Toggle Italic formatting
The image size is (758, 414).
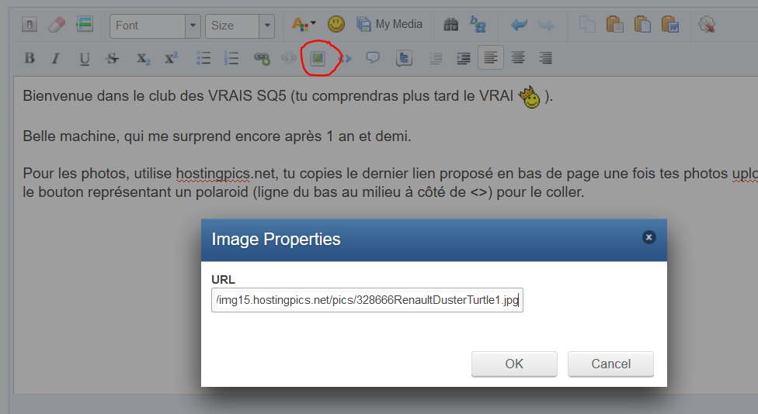pyautogui.click(x=55, y=58)
